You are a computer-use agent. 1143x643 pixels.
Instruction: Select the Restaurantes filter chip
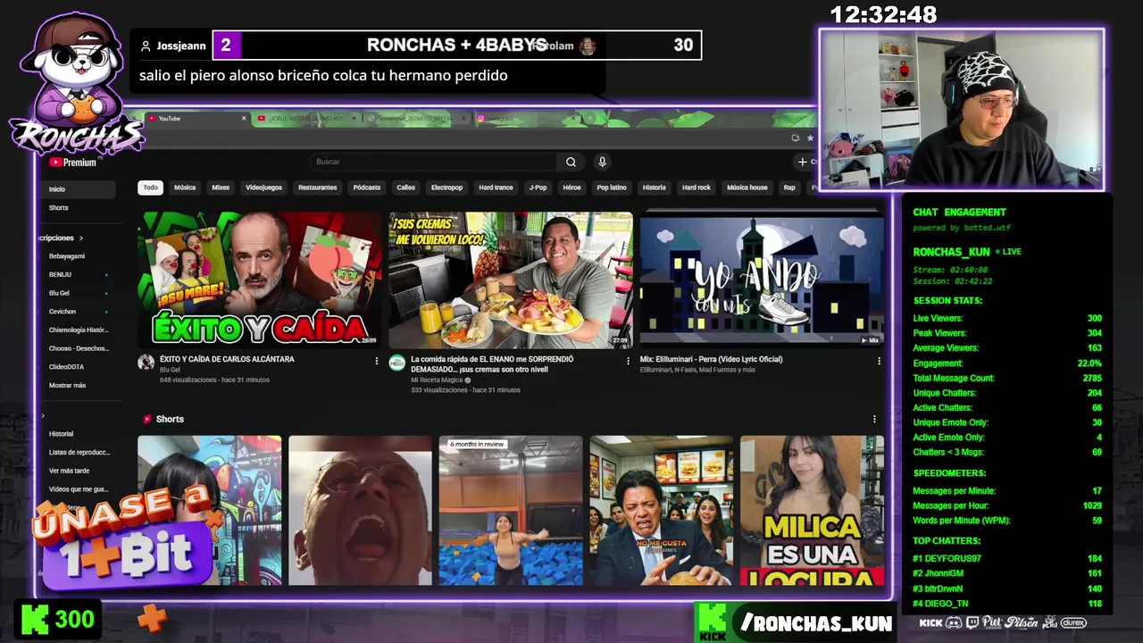318,188
